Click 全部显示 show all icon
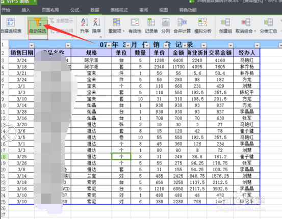Viewport: 282px width, 219px height. point(52,21)
